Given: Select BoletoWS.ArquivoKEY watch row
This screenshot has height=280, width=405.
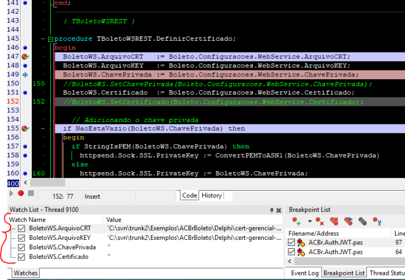Looking at the screenshot, I should (x=145, y=238).
